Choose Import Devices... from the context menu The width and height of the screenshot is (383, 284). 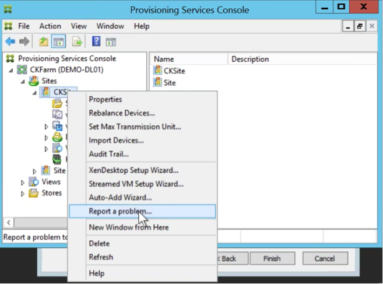pos(142,141)
